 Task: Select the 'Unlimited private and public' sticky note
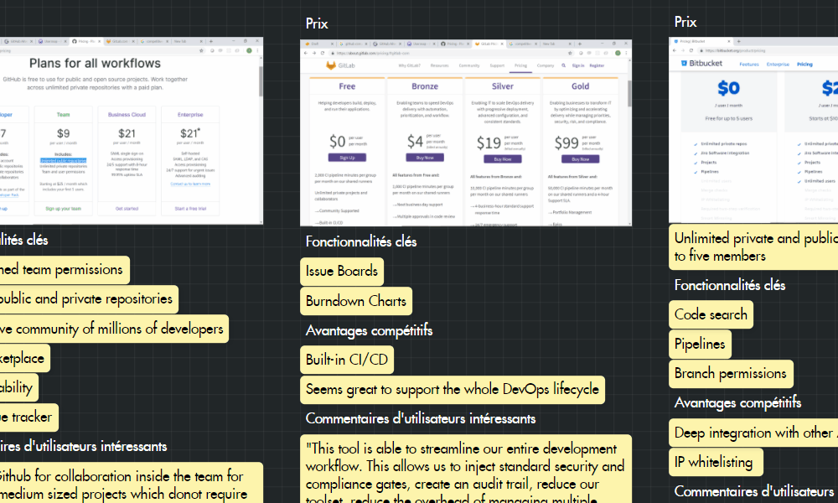pos(753,247)
